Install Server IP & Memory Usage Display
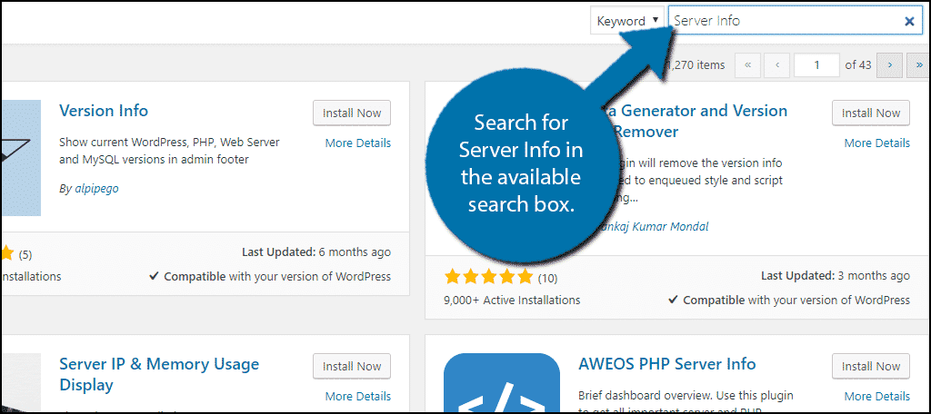The height and width of the screenshot is (414, 931). point(352,366)
